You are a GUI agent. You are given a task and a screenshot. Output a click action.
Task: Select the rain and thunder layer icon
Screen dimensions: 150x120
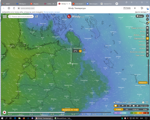point(147,35)
